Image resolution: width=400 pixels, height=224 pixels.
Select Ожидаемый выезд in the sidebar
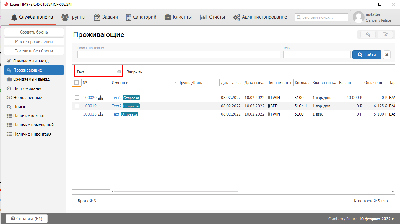[x=31, y=79]
